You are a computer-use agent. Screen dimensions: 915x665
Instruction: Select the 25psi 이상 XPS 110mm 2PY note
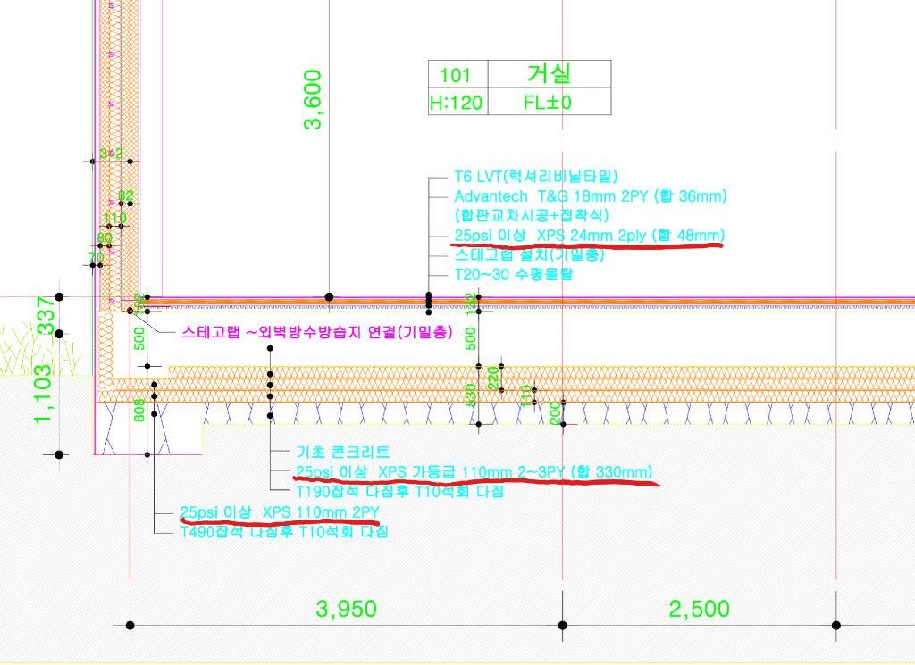(280, 512)
